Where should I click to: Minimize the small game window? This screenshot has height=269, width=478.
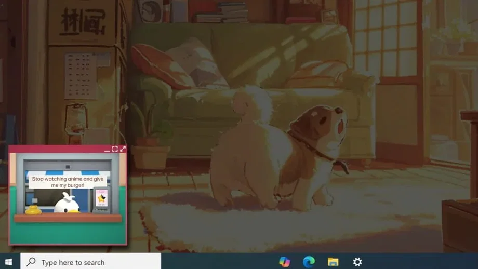click(x=107, y=150)
